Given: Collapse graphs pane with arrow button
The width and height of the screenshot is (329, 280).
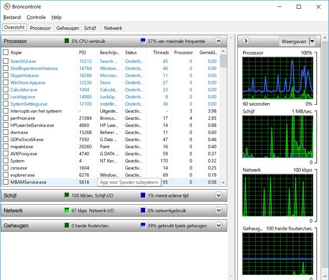Looking at the screenshot, I should point(246,41).
